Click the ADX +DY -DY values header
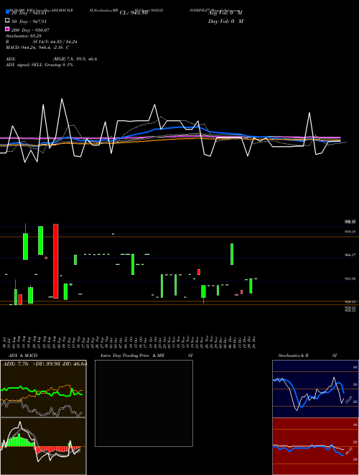359x475 pixels. 45,364
